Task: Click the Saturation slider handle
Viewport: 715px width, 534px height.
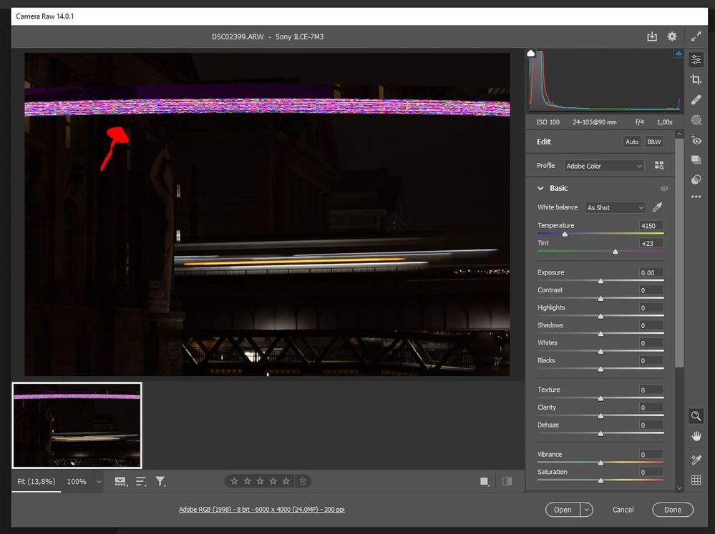Action: [x=600, y=480]
